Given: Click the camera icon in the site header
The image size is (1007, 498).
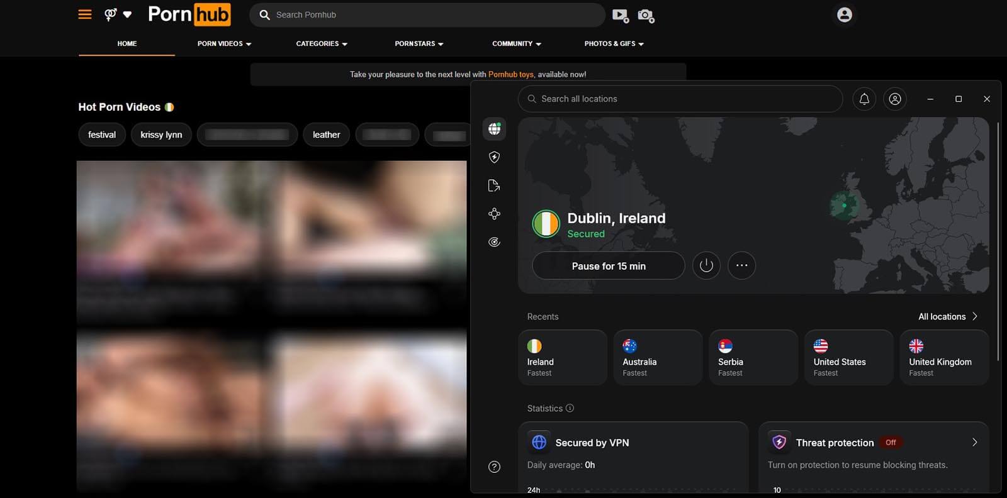Looking at the screenshot, I should pyautogui.click(x=646, y=15).
